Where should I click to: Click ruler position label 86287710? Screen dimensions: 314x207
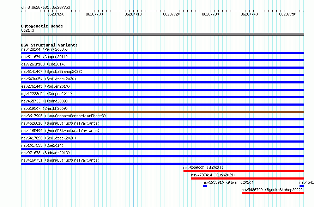[x=133, y=14]
